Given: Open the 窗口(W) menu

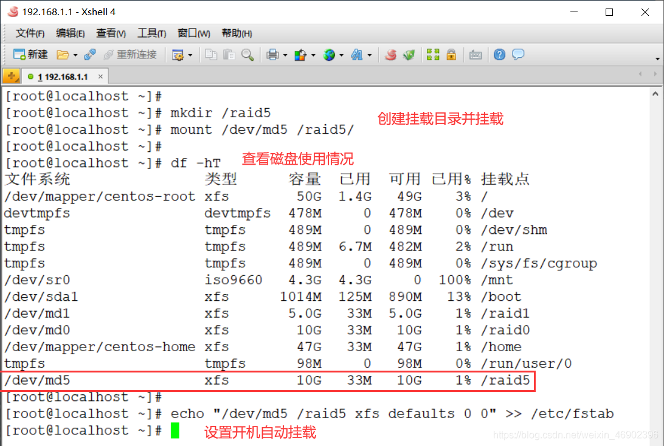Looking at the screenshot, I should pyautogui.click(x=193, y=33).
